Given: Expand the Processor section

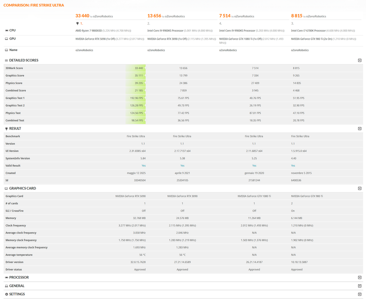Looking at the screenshot, I should pos(360,277).
